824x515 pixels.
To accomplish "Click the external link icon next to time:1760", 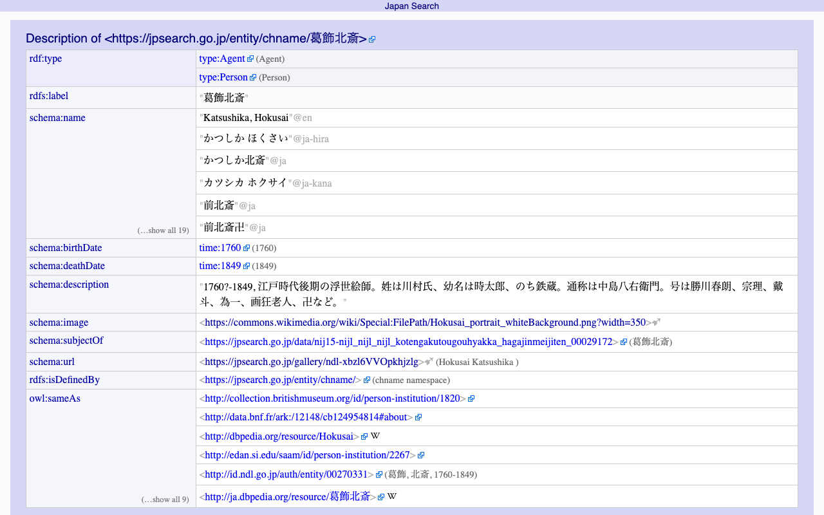I will click(245, 247).
